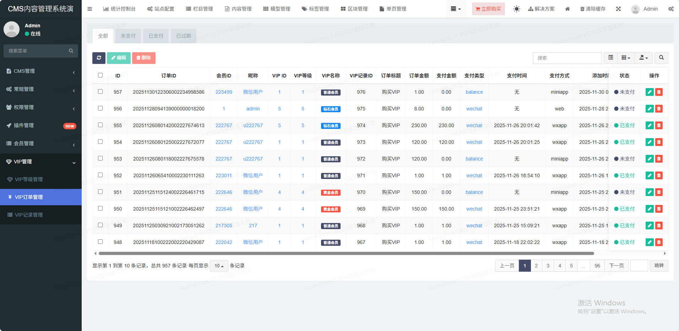Enter fullscreen with the expand icon
This screenshot has height=331, width=679.
618,9
